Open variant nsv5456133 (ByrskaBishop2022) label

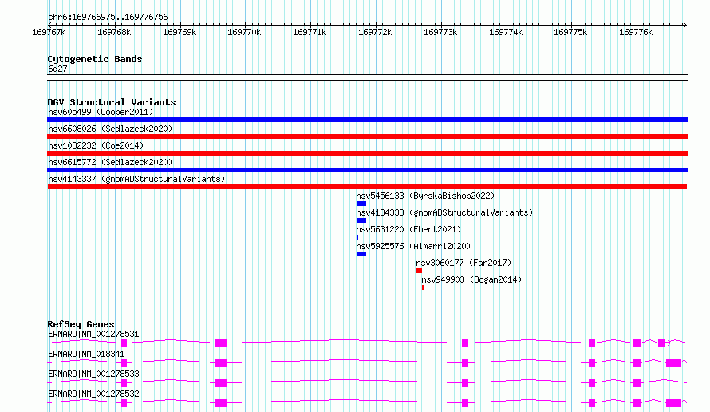click(425, 196)
